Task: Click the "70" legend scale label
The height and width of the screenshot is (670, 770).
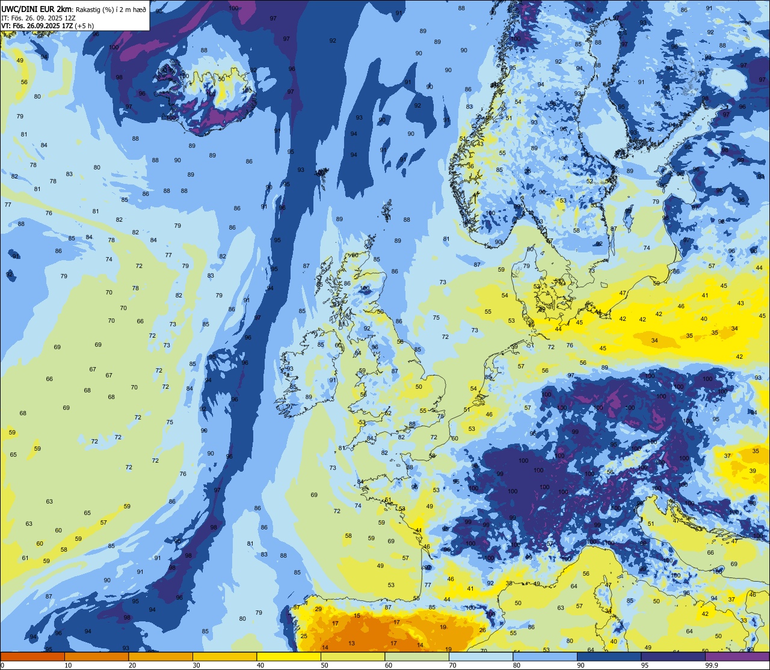Action: tap(452, 665)
